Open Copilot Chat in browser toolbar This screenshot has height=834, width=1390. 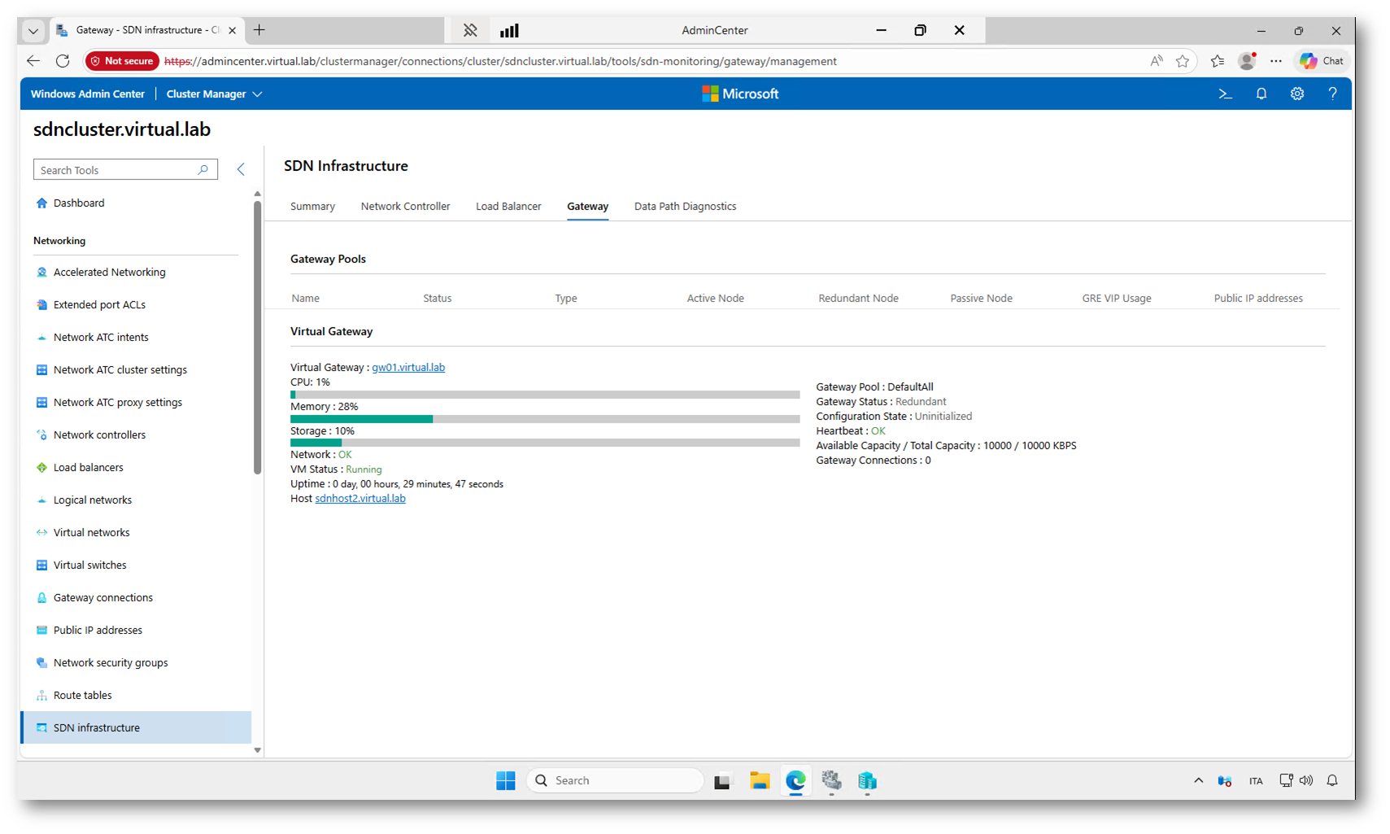point(1322,61)
